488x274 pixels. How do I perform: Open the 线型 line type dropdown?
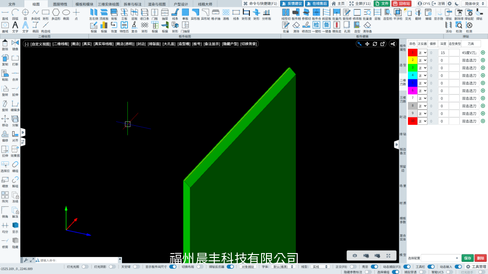(320, 267)
